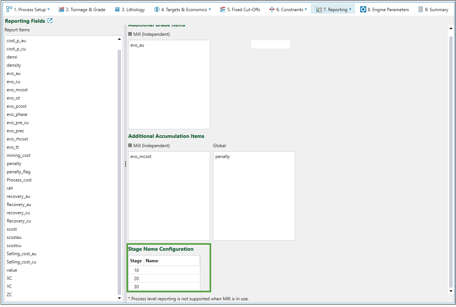Switch to the 8. Engine Parameters tab
The width and height of the screenshot is (456, 307).
(384, 9)
